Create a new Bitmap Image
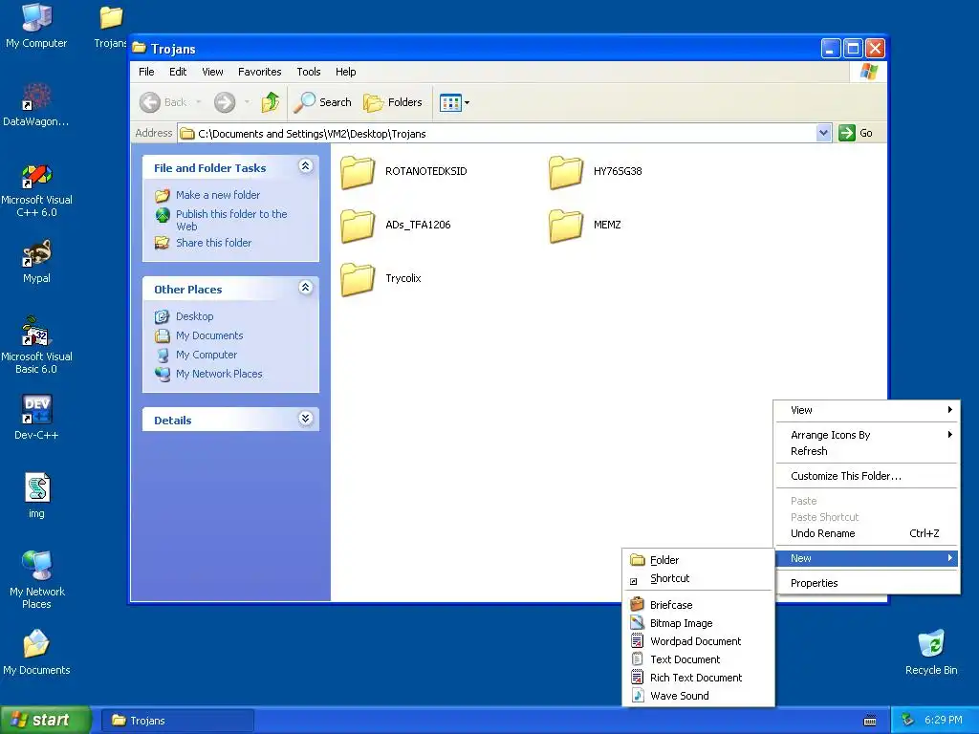 pos(699,623)
